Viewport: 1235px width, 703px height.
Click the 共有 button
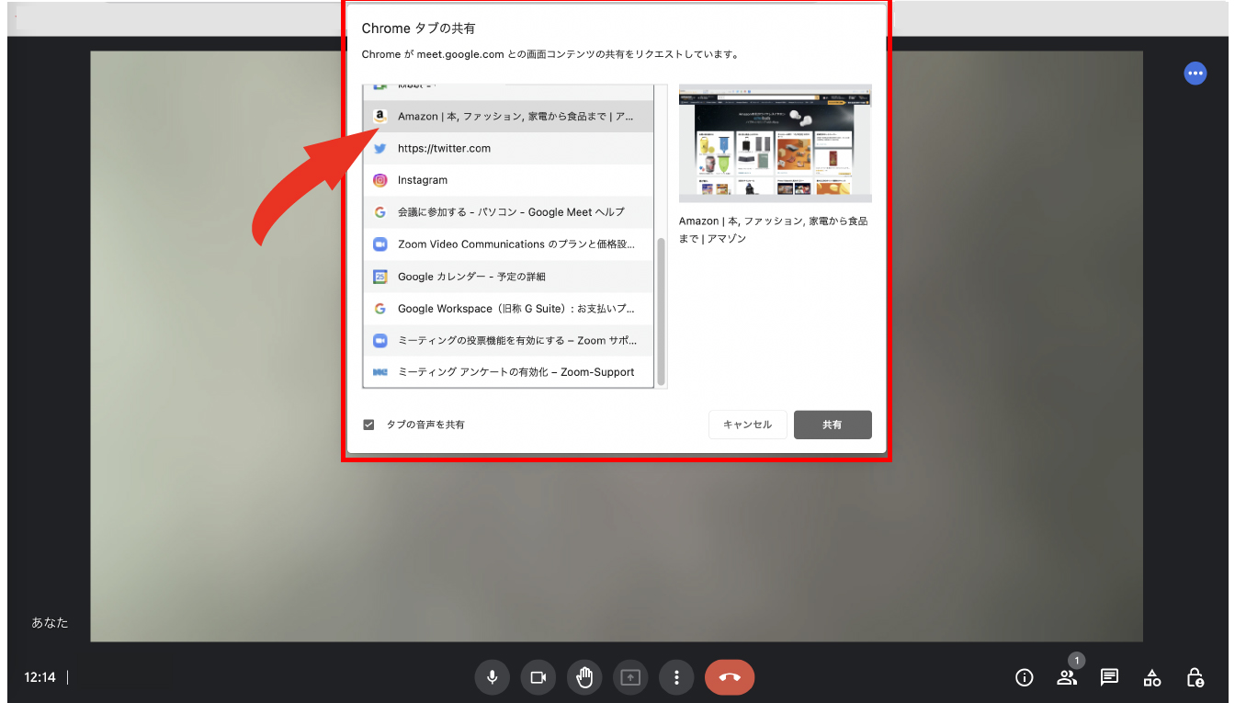click(833, 425)
